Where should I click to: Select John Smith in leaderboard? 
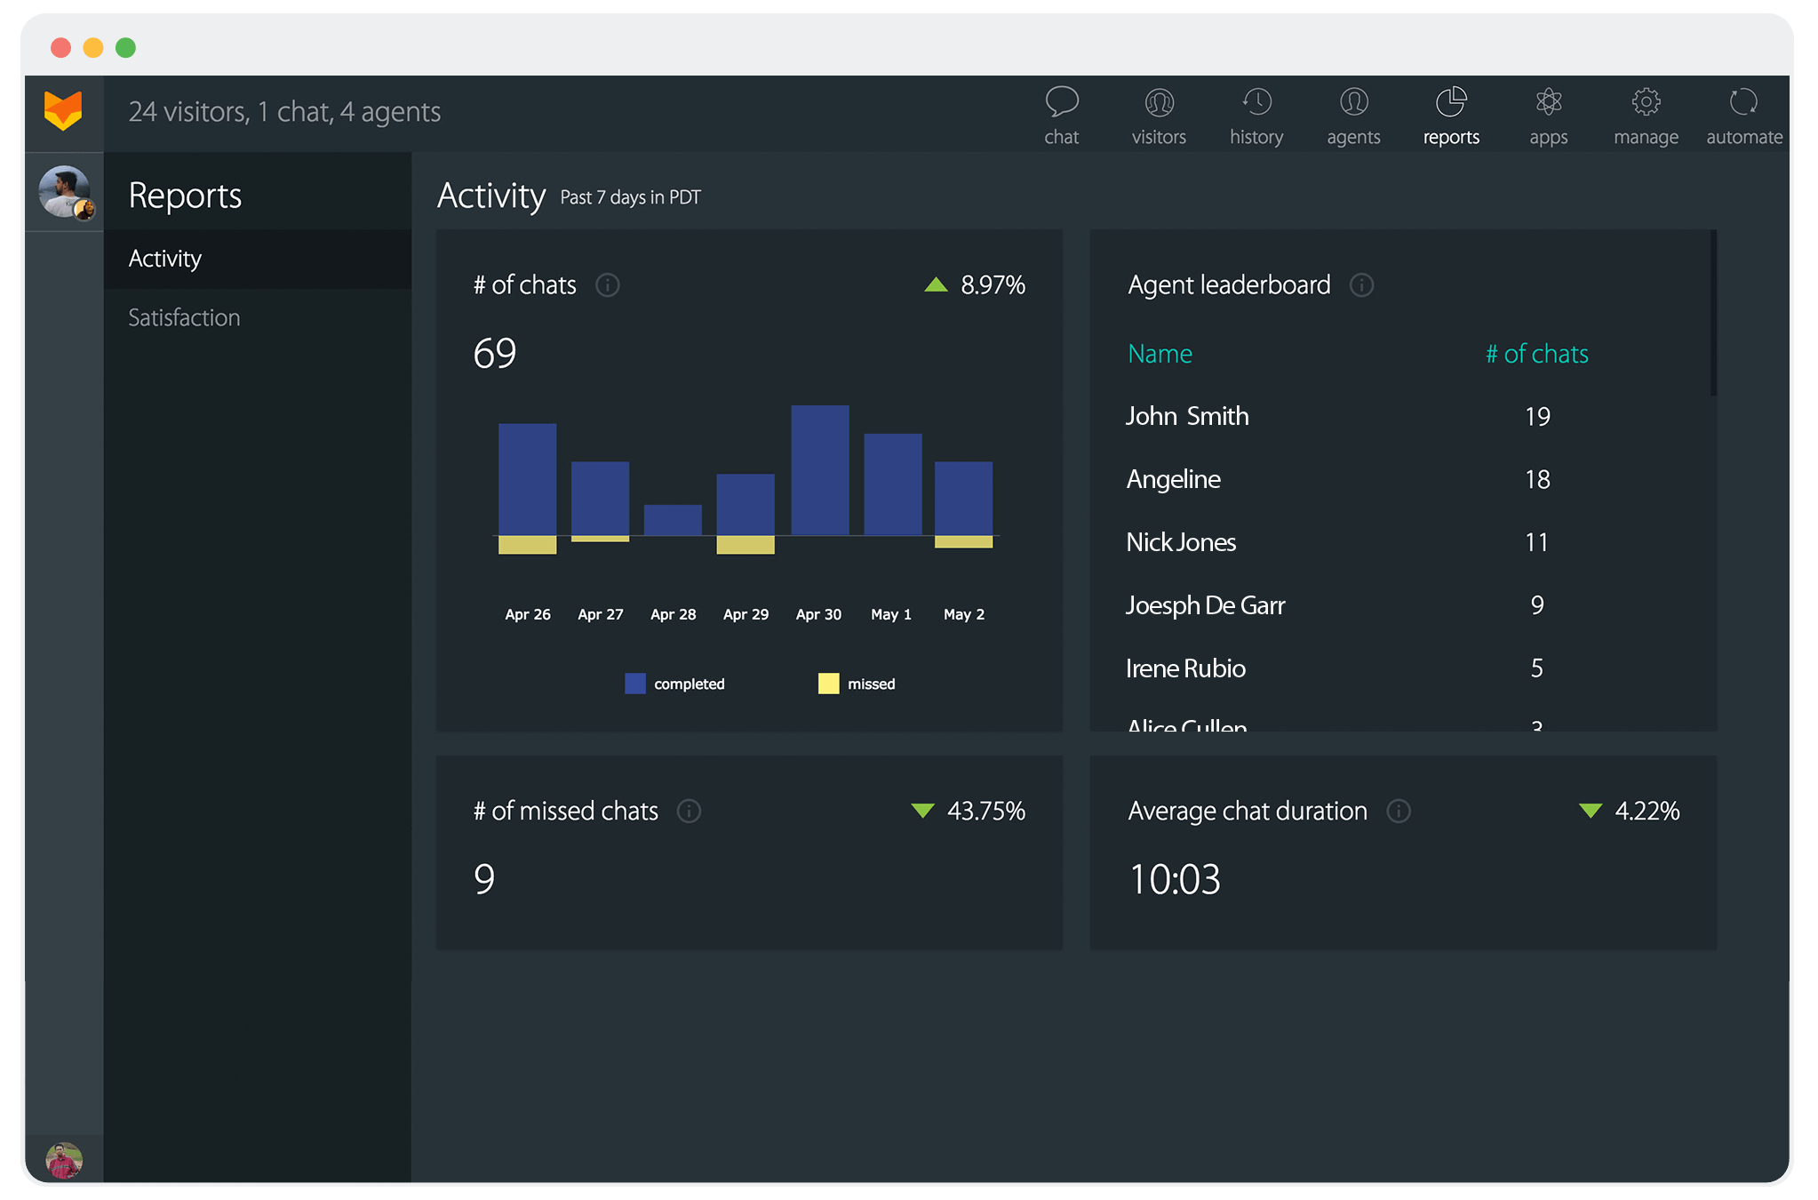(1186, 416)
